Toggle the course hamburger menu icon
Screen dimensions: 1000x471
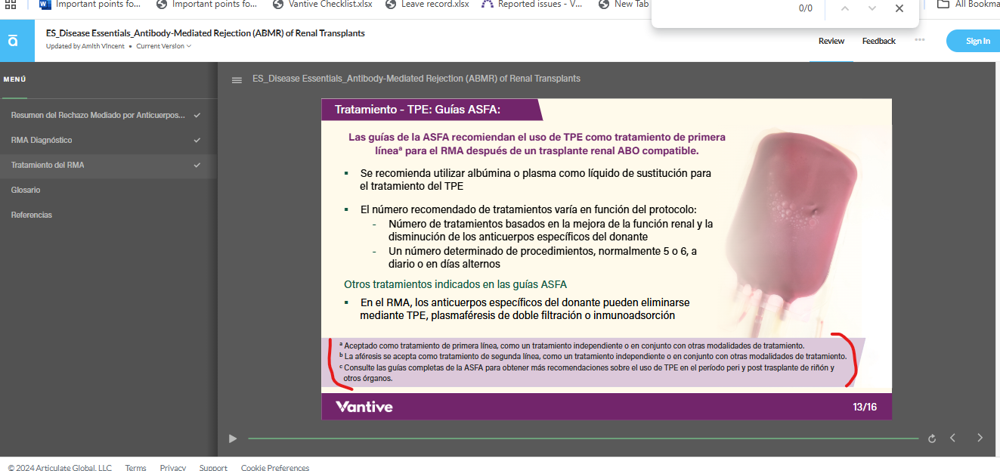click(237, 79)
